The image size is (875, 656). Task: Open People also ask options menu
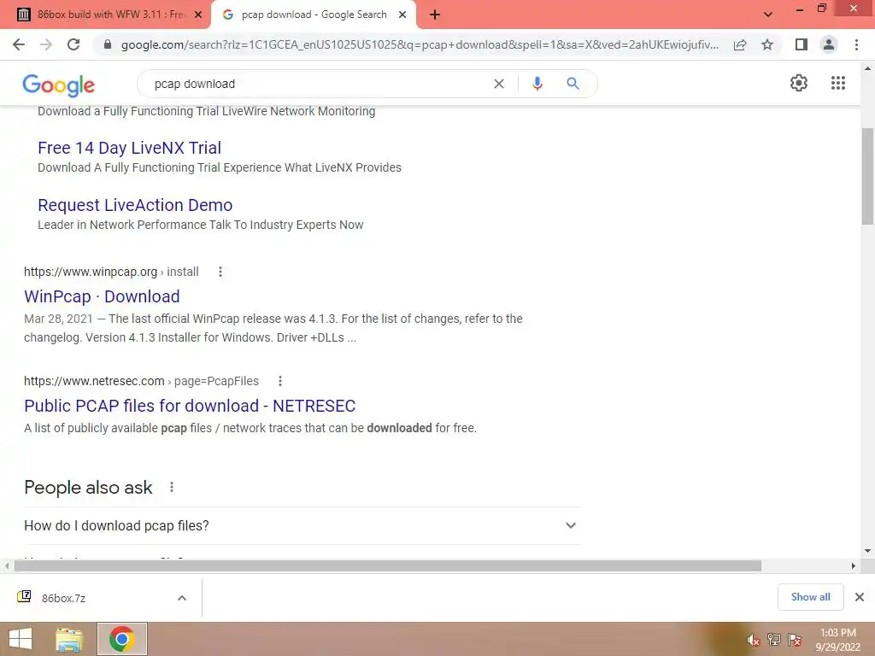(172, 488)
